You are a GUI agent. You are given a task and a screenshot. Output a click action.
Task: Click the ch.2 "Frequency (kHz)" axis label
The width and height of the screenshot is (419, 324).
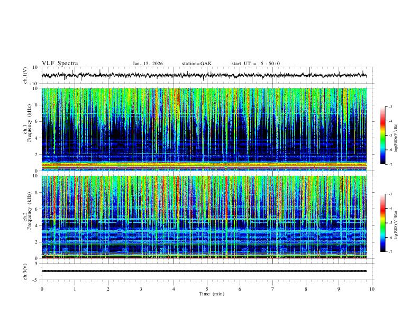pyautogui.click(x=30, y=210)
